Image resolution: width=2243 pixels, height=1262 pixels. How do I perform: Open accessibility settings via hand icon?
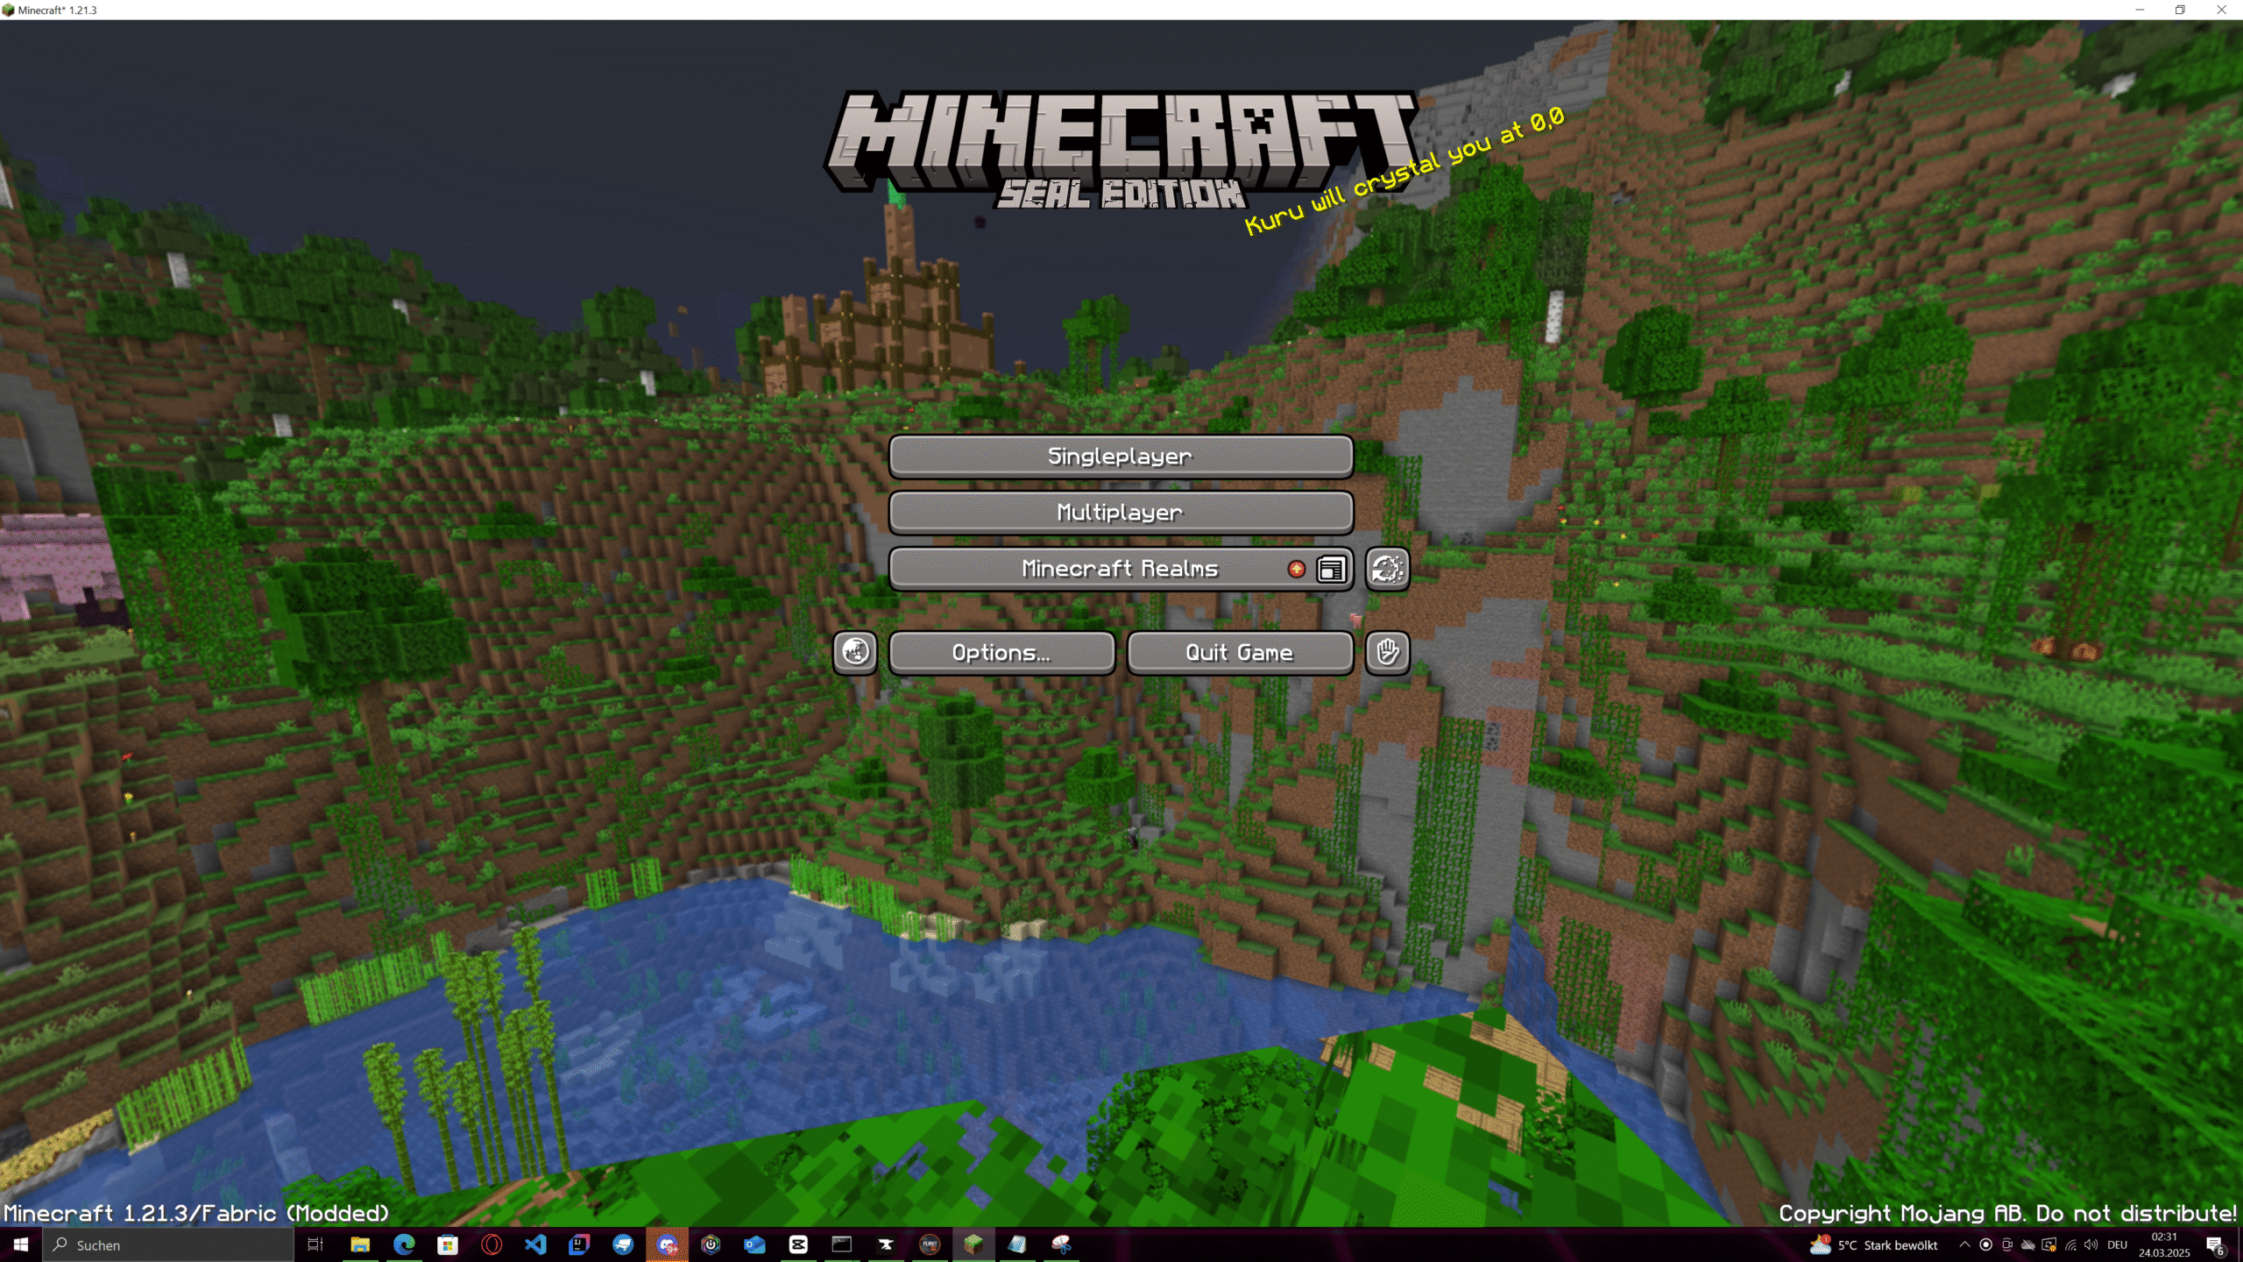click(1388, 653)
